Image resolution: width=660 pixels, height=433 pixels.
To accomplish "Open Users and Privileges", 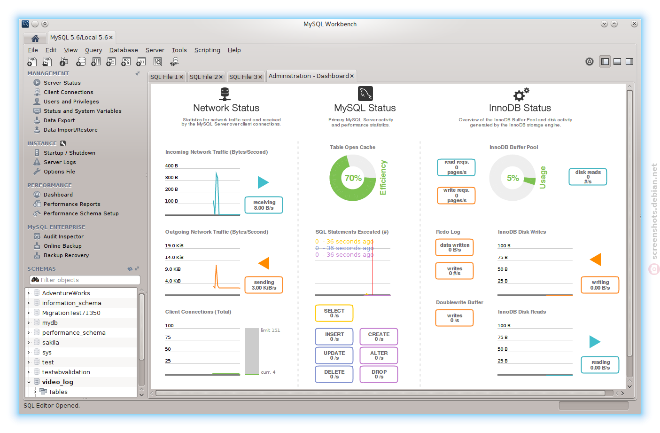I will click(71, 102).
